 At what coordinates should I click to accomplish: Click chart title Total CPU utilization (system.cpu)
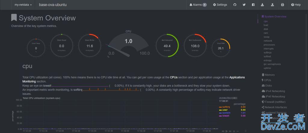(42, 98)
